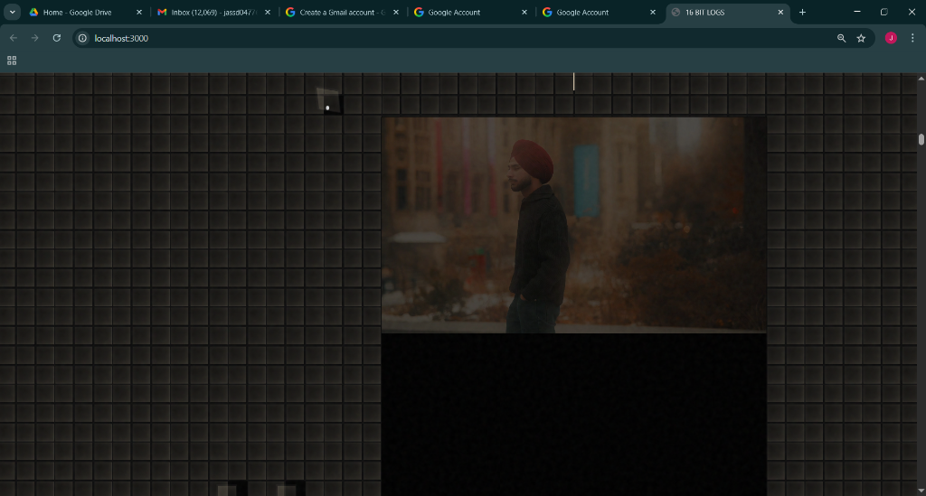Switch to Create a Gmail account tab
This screenshot has width=926, height=496.
(x=336, y=12)
